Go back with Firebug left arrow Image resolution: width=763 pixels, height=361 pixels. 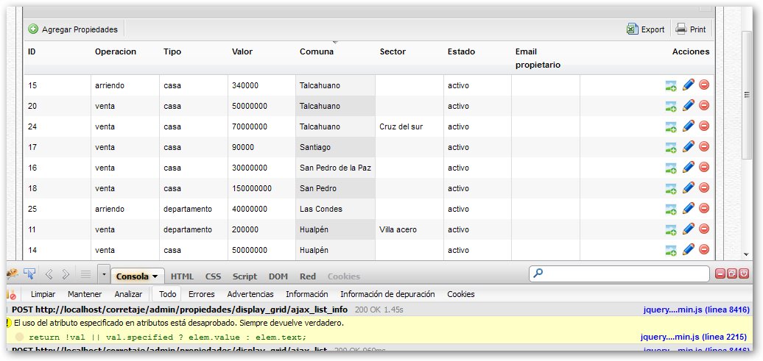(49, 274)
